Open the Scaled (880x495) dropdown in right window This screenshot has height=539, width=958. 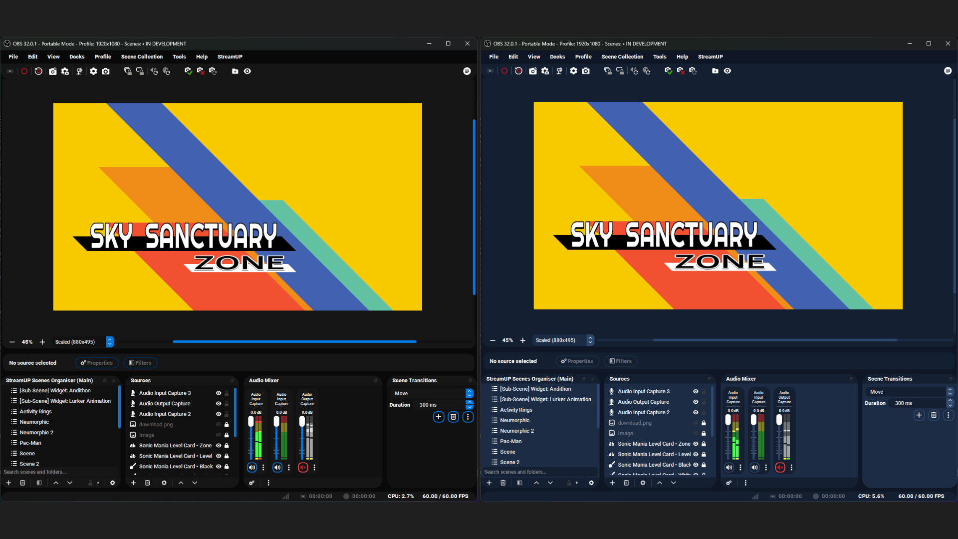click(564, 340)
